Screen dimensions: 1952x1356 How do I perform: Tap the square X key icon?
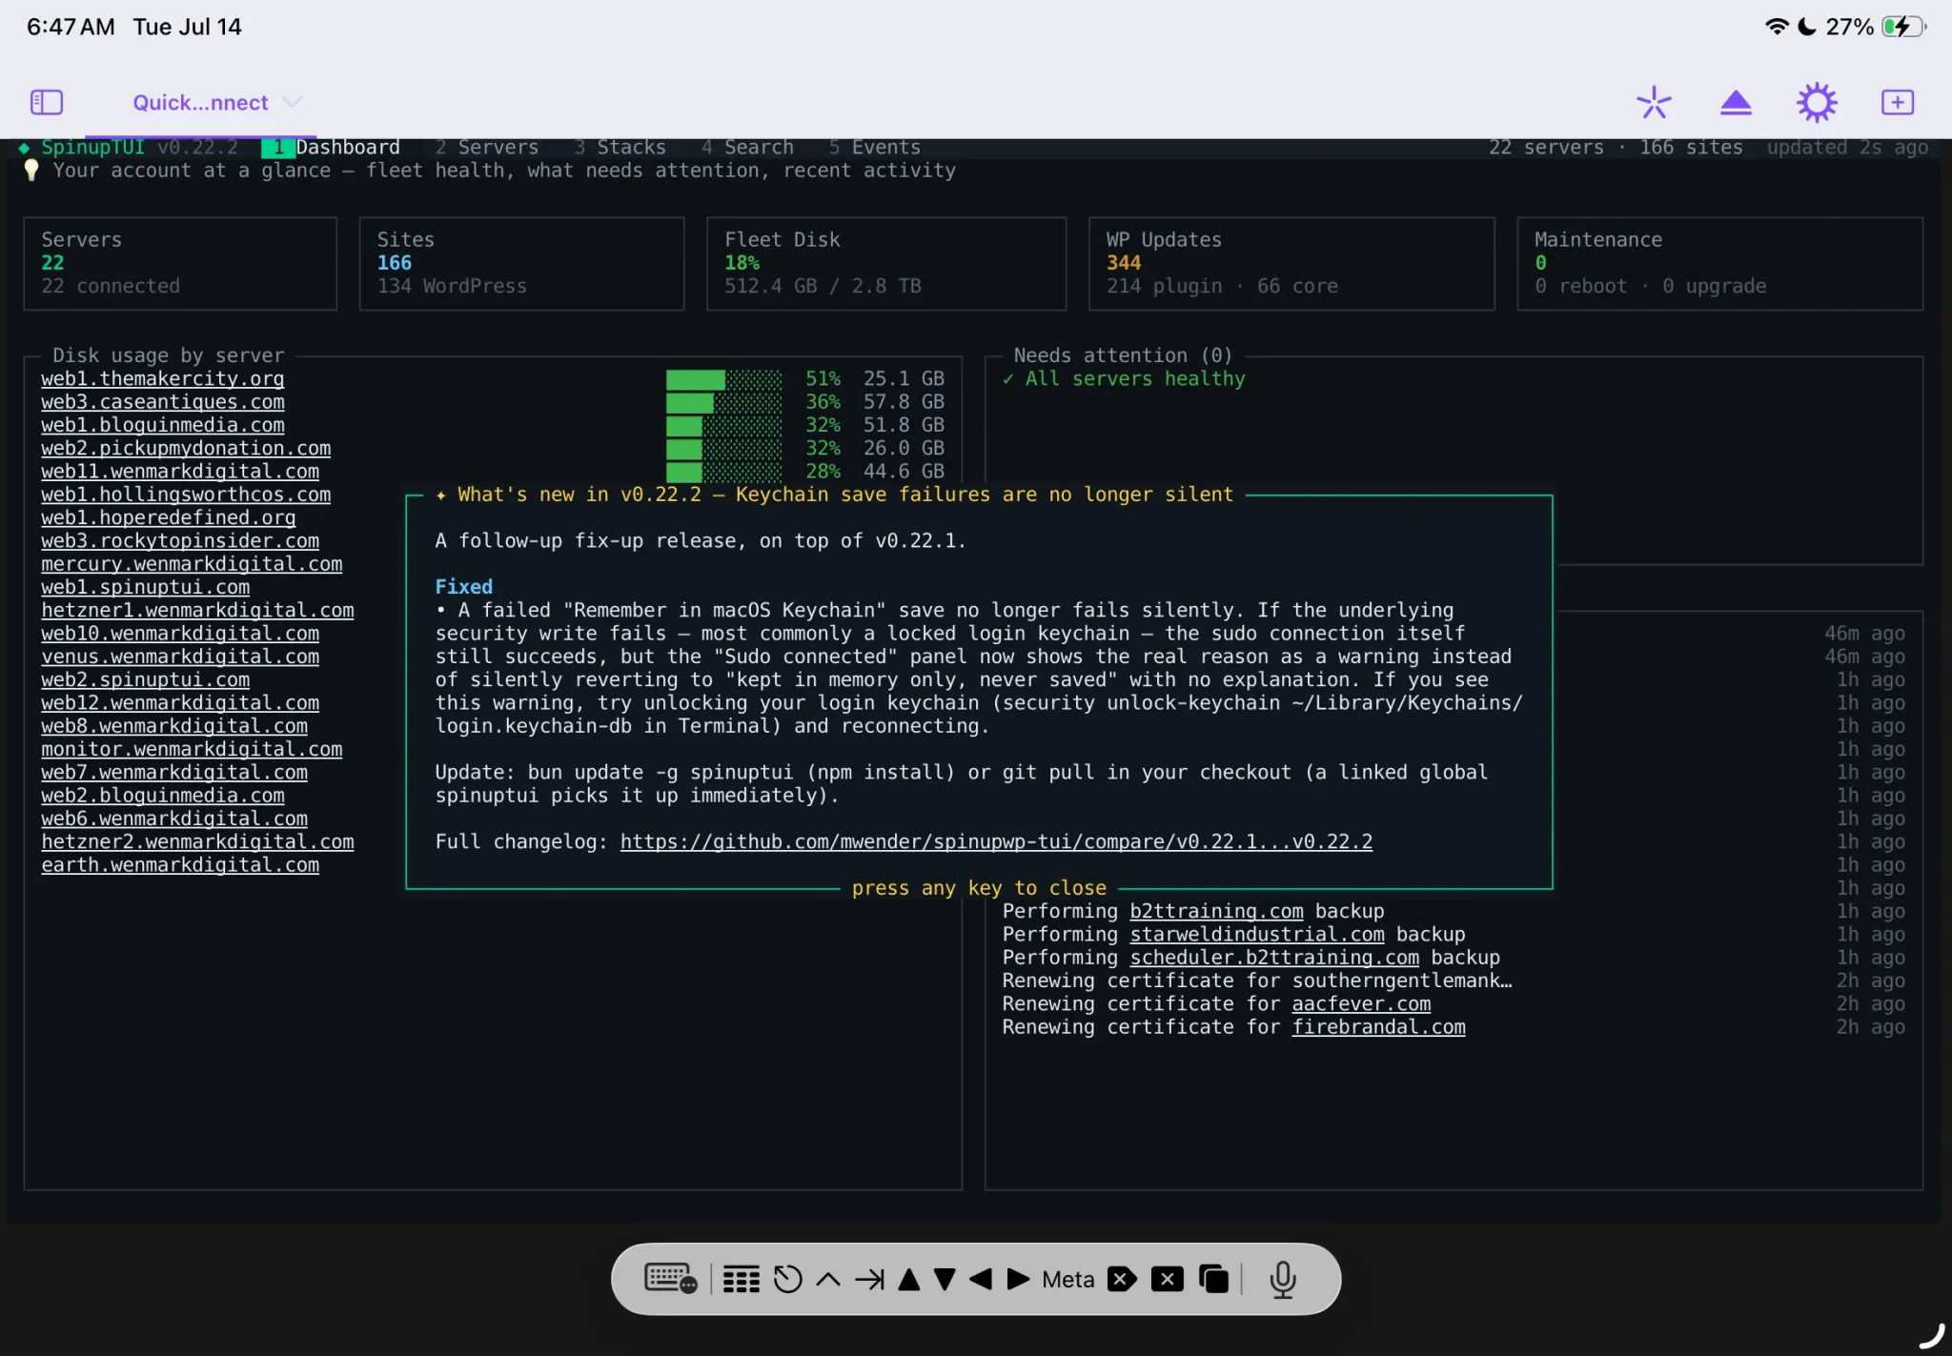coord(1167,1279)
